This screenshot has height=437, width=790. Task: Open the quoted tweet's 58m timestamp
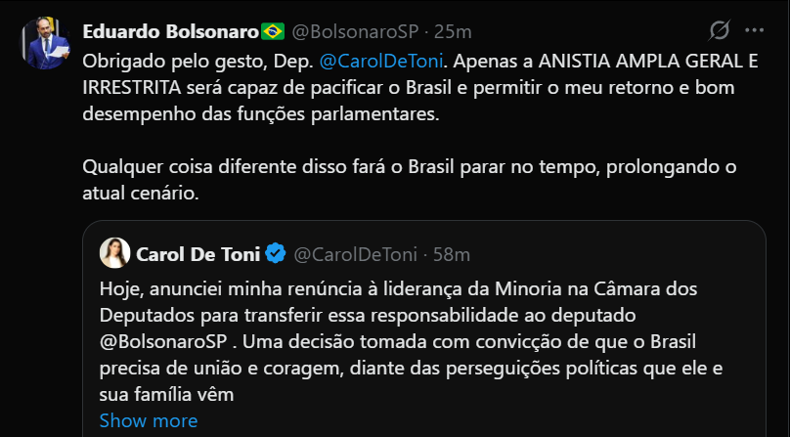click(452, 254)
